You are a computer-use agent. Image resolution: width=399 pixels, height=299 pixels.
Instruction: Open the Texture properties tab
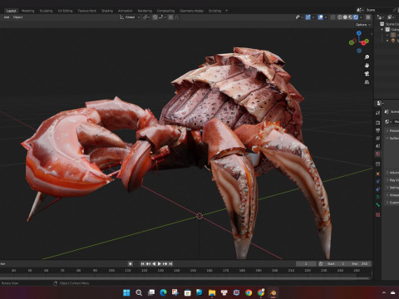(x=377, y=214)
